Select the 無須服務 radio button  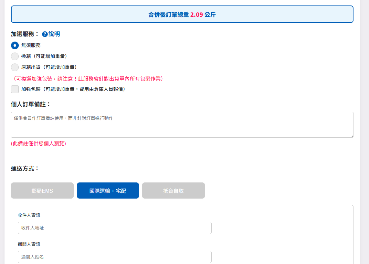15,45
